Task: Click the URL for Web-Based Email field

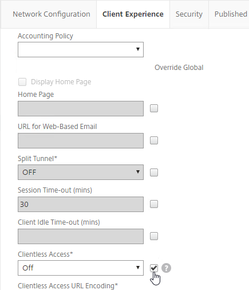Action: (81, 140)
